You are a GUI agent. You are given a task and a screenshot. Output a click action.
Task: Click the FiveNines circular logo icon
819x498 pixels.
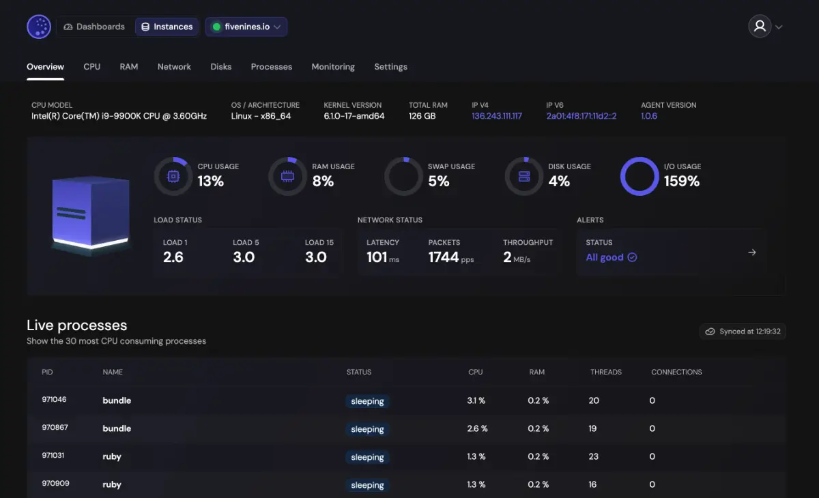(x=39, y=27)
